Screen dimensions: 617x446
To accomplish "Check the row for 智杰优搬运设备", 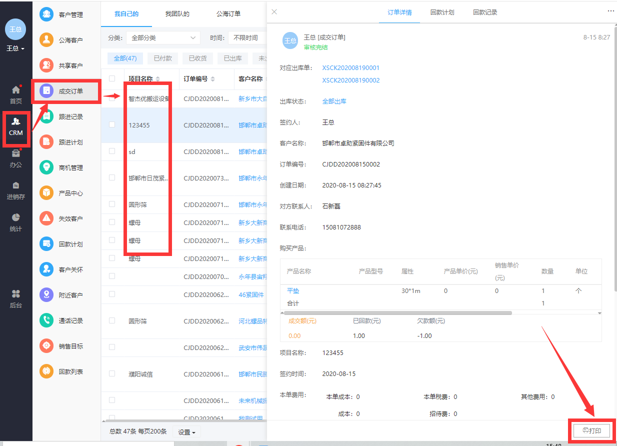I will tap(112, 98).
